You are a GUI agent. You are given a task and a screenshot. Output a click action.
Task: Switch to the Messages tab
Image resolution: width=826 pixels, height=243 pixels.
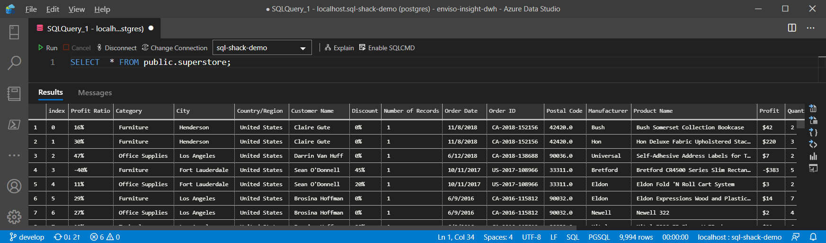pos(95,93)
